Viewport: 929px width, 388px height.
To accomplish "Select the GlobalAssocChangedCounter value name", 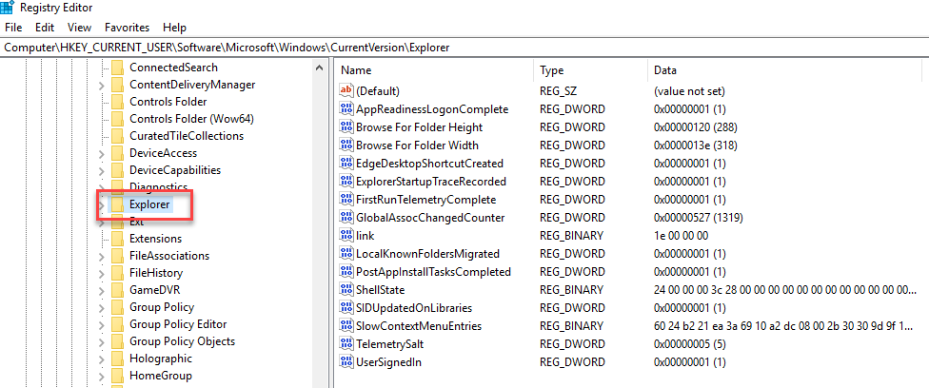I will 430,218.
